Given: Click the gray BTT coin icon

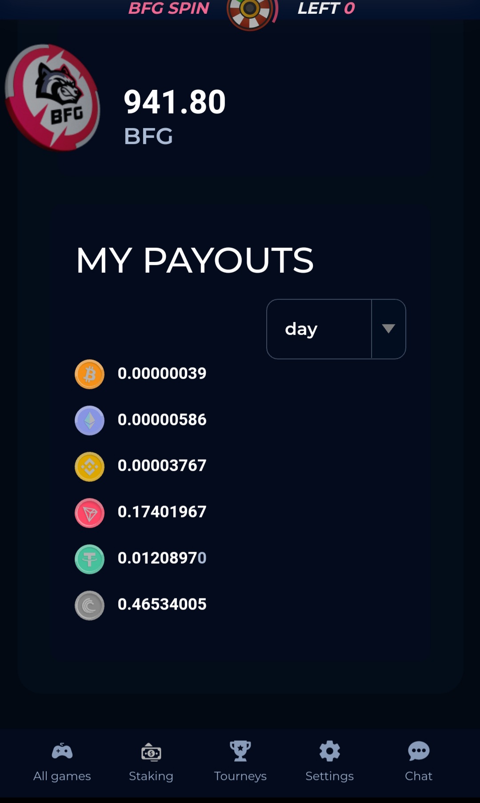Looking at the screenshot, I should click(x=89, y=605).
